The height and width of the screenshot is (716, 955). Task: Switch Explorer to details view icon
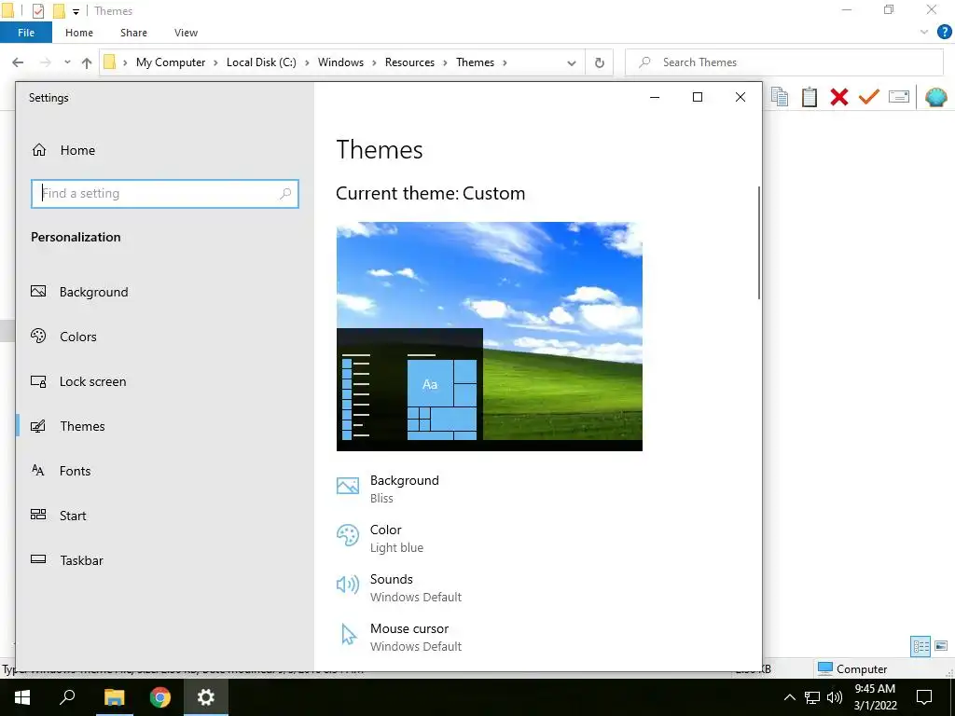[x=920, y=646]
